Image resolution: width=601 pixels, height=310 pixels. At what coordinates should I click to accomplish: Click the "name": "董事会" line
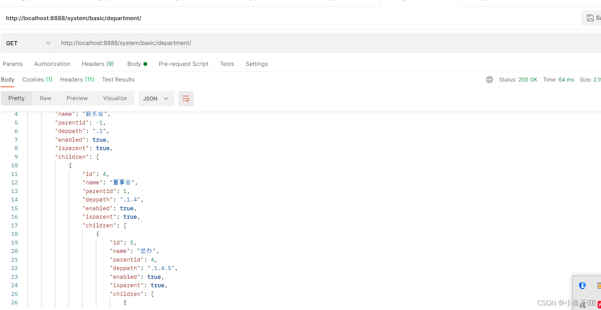point(110,182)
